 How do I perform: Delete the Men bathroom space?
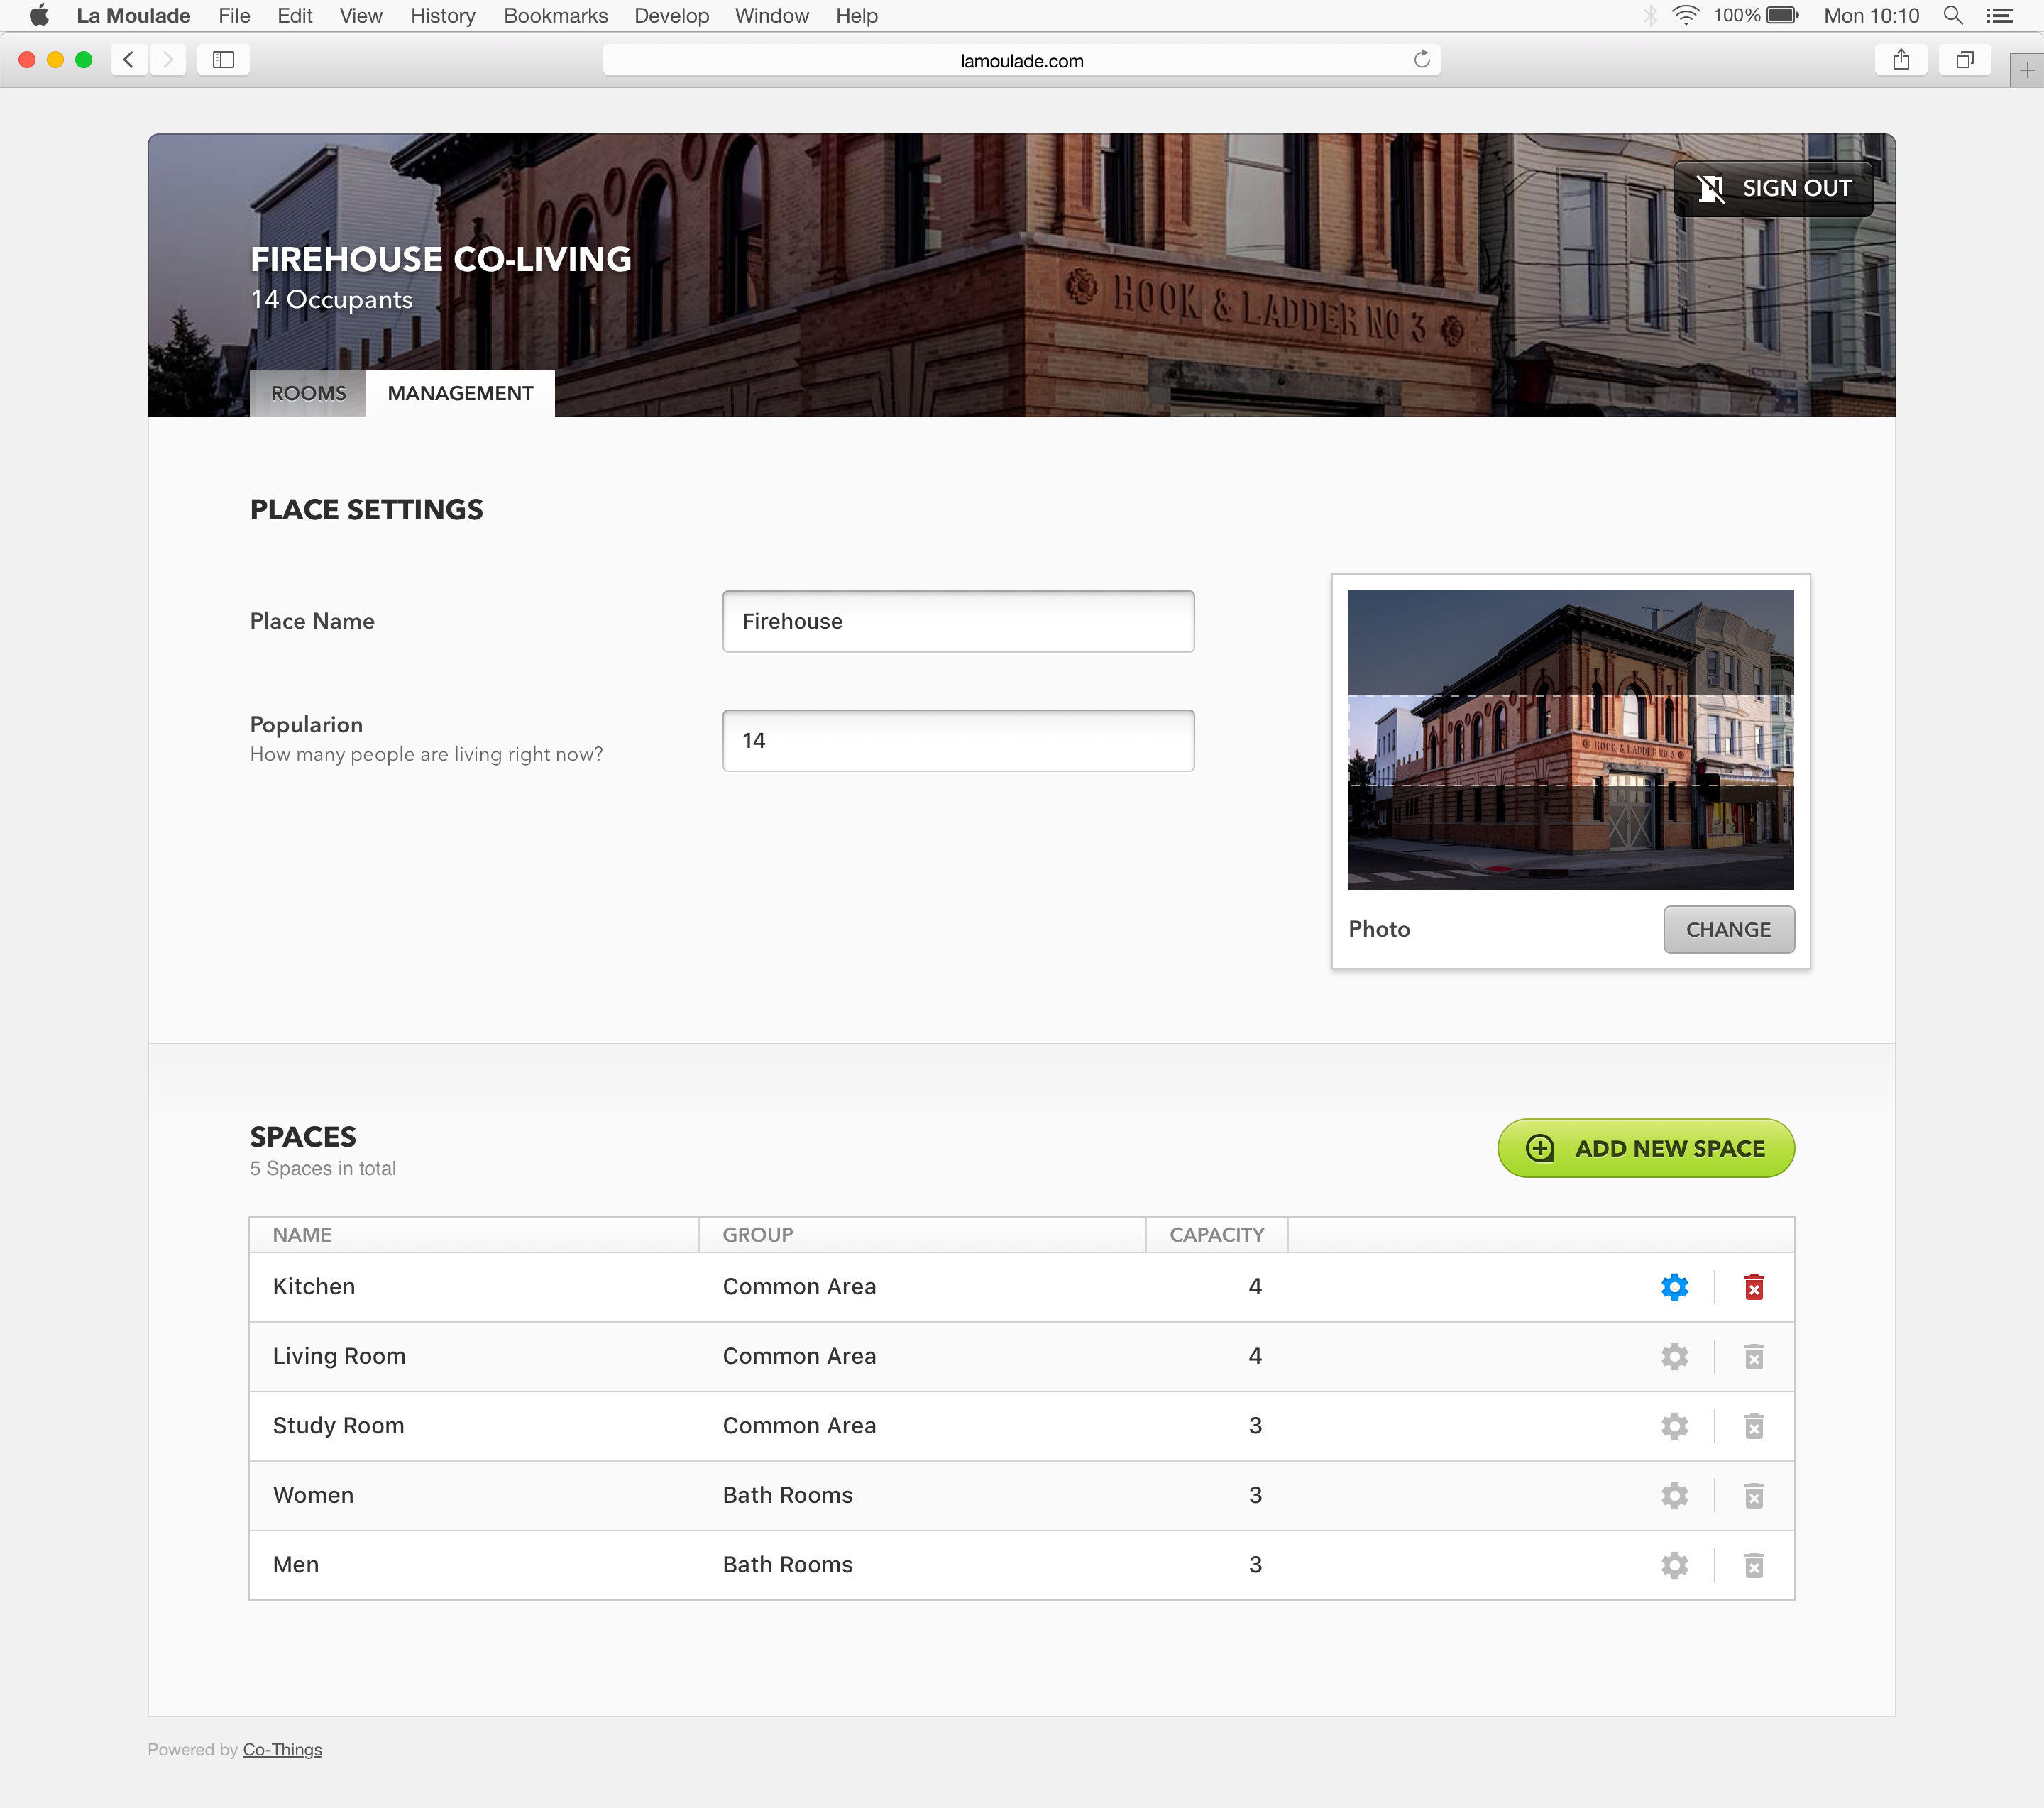tap(1753, 1565)
